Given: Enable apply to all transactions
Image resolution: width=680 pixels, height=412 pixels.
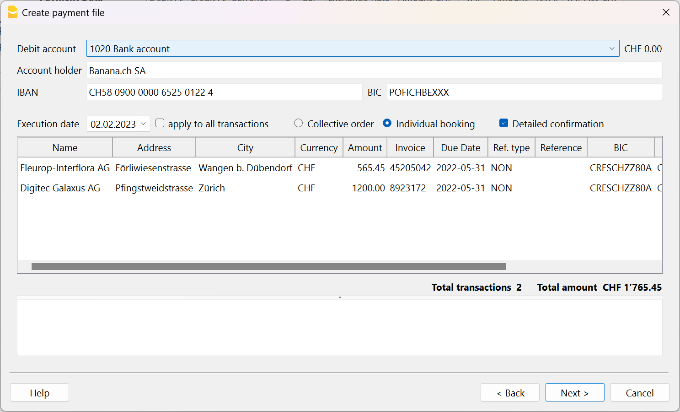Looking at the screenshot, I should [160, 123].
